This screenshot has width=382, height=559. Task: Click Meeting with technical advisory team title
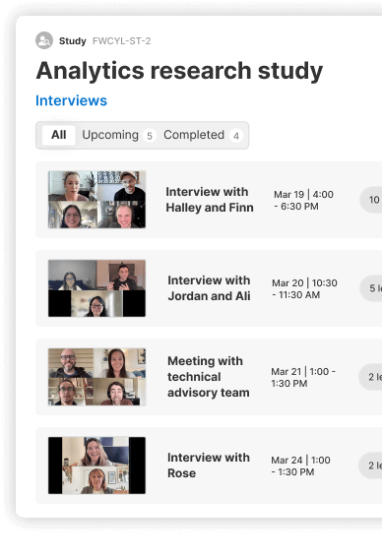pyautogui.click(x=209, y=377)
